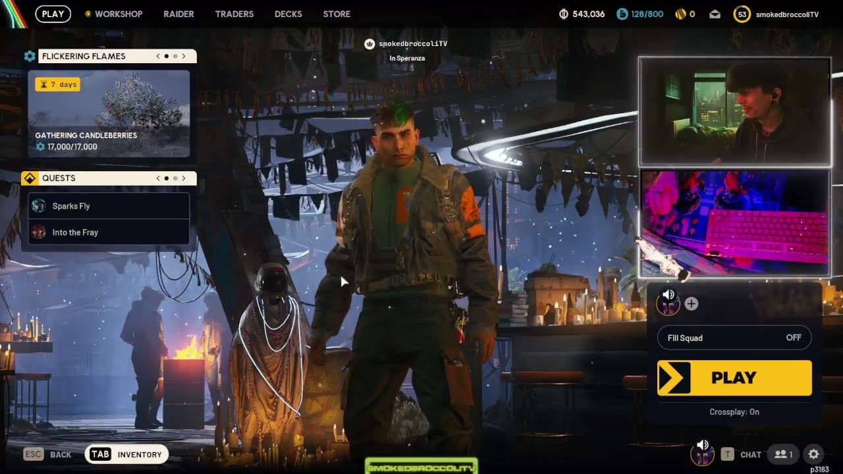Open the settings gear icon
Image resolution: width=843 pixels, height=474 pixels.
814,454
